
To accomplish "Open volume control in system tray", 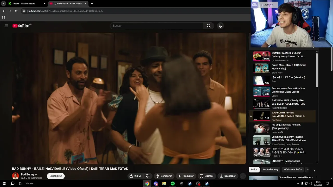I will point(310,184).
